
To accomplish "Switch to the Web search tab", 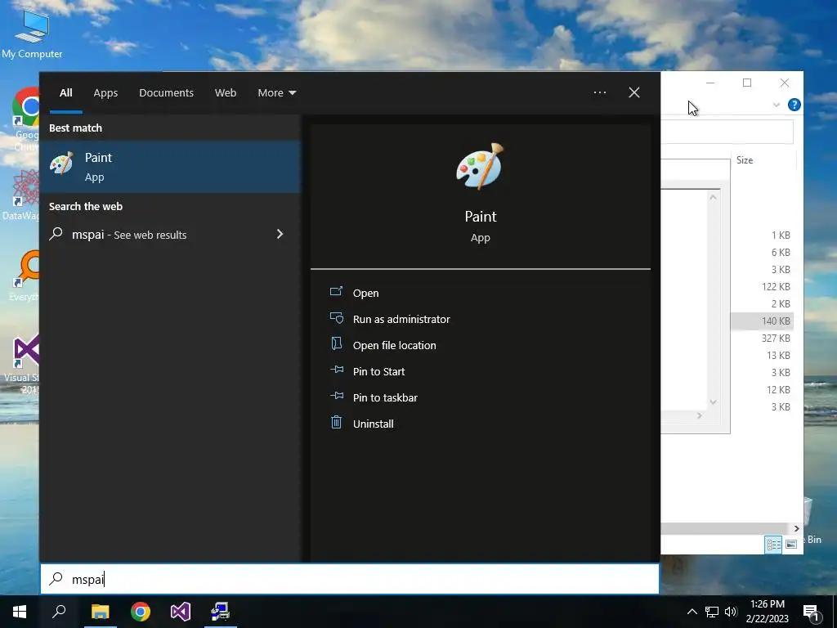I will [x=226, y=93].
